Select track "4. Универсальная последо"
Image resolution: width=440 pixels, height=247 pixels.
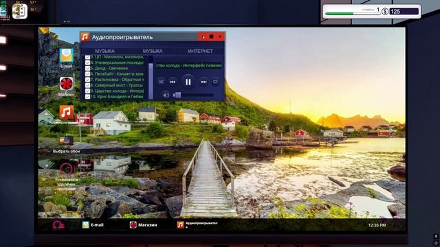pos(117,62)
